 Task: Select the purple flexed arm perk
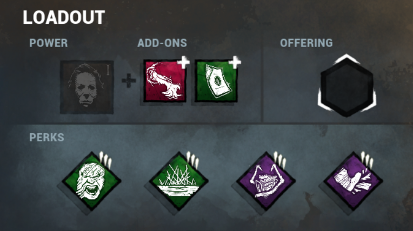[353, 181]
